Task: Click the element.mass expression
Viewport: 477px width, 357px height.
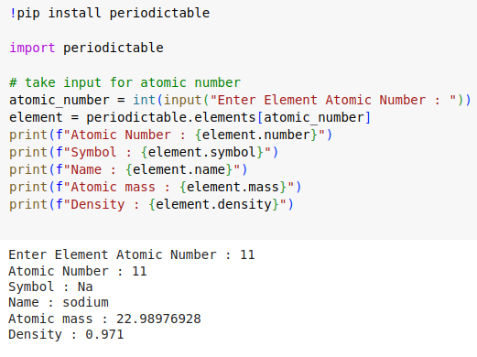Action: [x=233, y=187]
